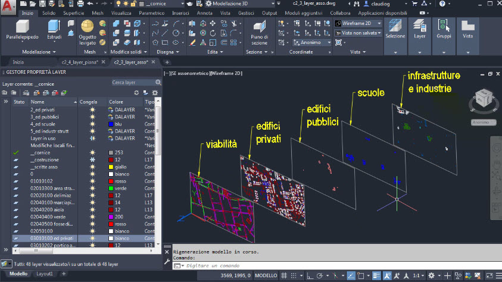Toggle snap mode dots in status bar
The image size is (502, 282).
294,275
